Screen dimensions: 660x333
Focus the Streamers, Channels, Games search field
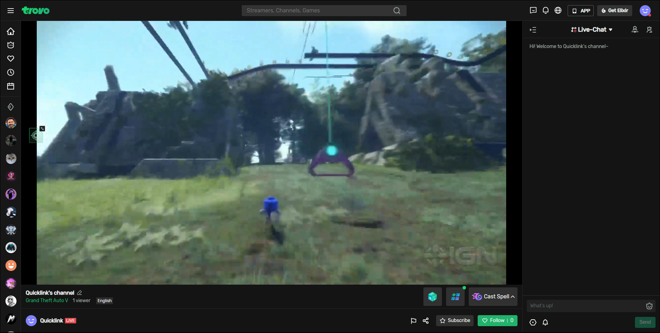coord(324,11)
